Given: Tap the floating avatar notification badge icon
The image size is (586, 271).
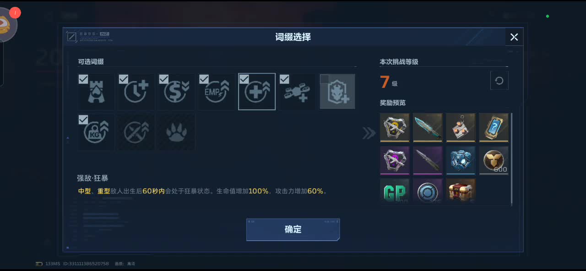Looking at the screenshot, I should tap(15, 13).
